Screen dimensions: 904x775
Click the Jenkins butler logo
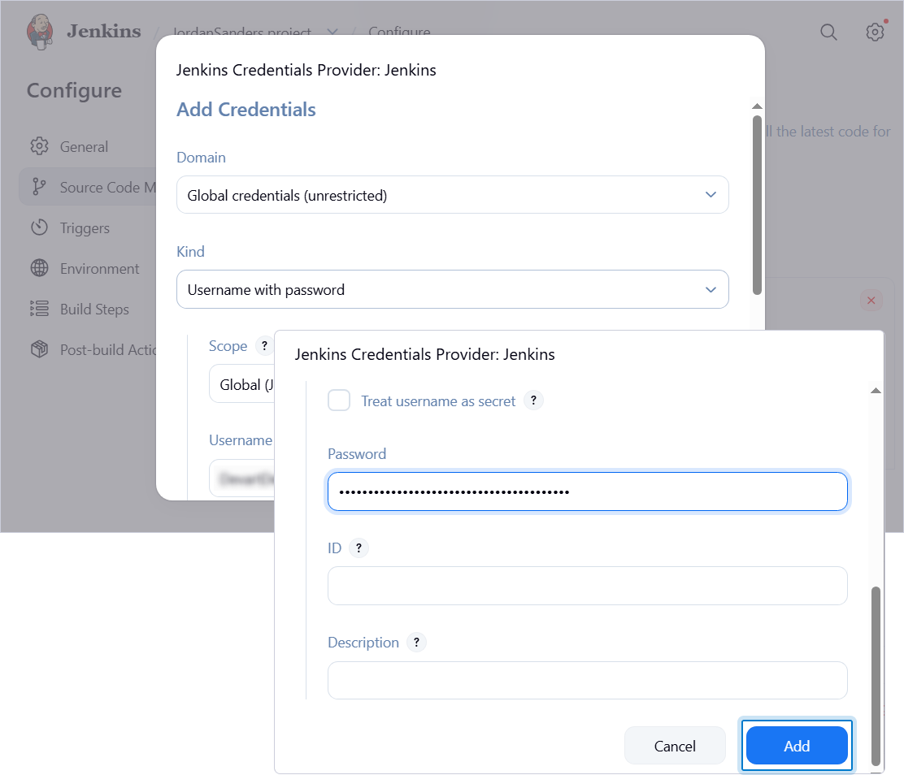[x=40, y=32]
